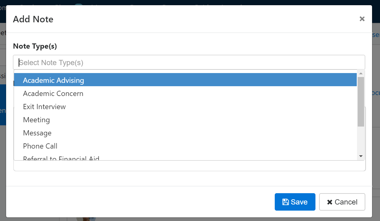
Task: Choose Academic Advising from the list
Action: (x=185, y=80)
